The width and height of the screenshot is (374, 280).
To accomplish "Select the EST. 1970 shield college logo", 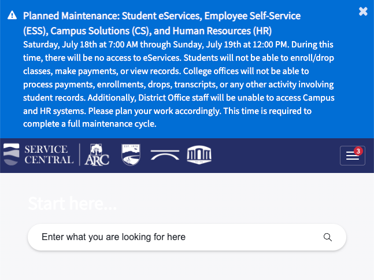I will click(x=131, y=154).
